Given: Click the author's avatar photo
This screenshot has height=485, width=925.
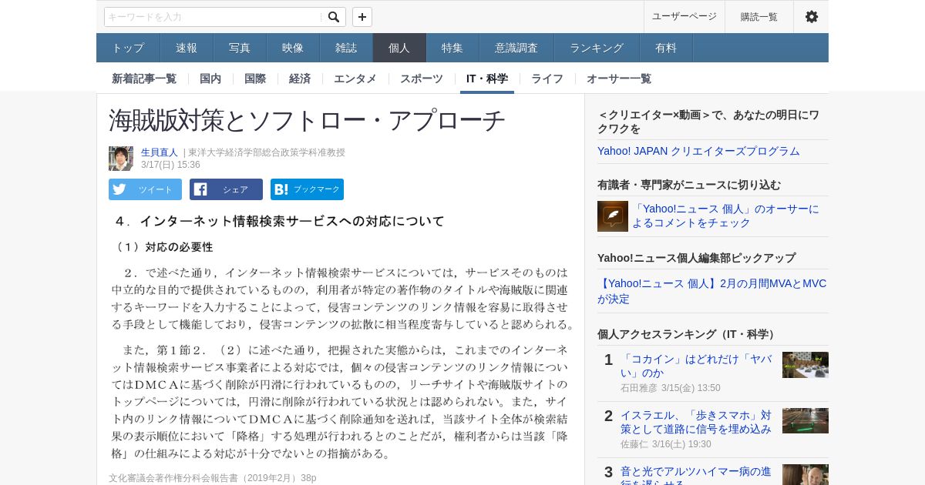Looking at the screenshot, I should [x=121, y=159].
